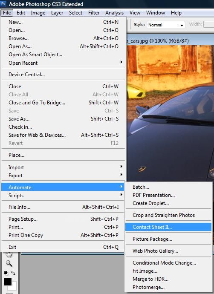Click the default colors mini icon
Image resolution: width=214 pixels, height=294 pixels.
[6, 273]
